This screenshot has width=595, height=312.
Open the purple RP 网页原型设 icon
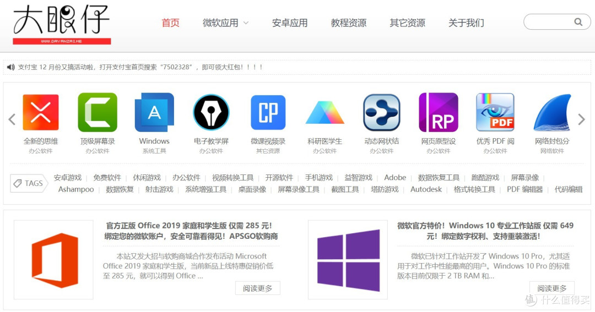coord(439,112)
